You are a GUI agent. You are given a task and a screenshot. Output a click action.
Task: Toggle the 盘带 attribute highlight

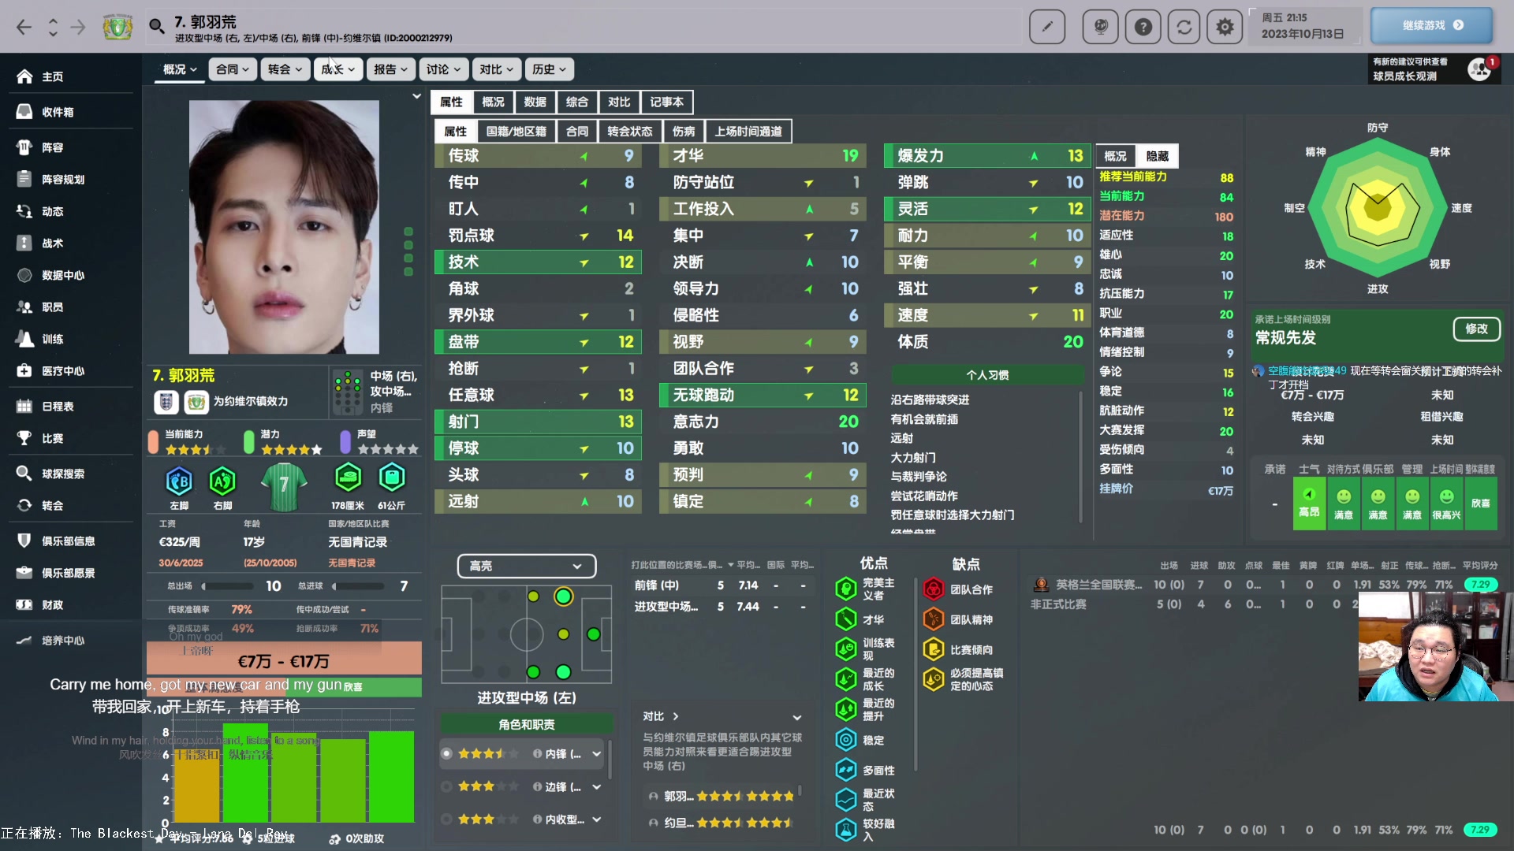click(x=538, y=342)
